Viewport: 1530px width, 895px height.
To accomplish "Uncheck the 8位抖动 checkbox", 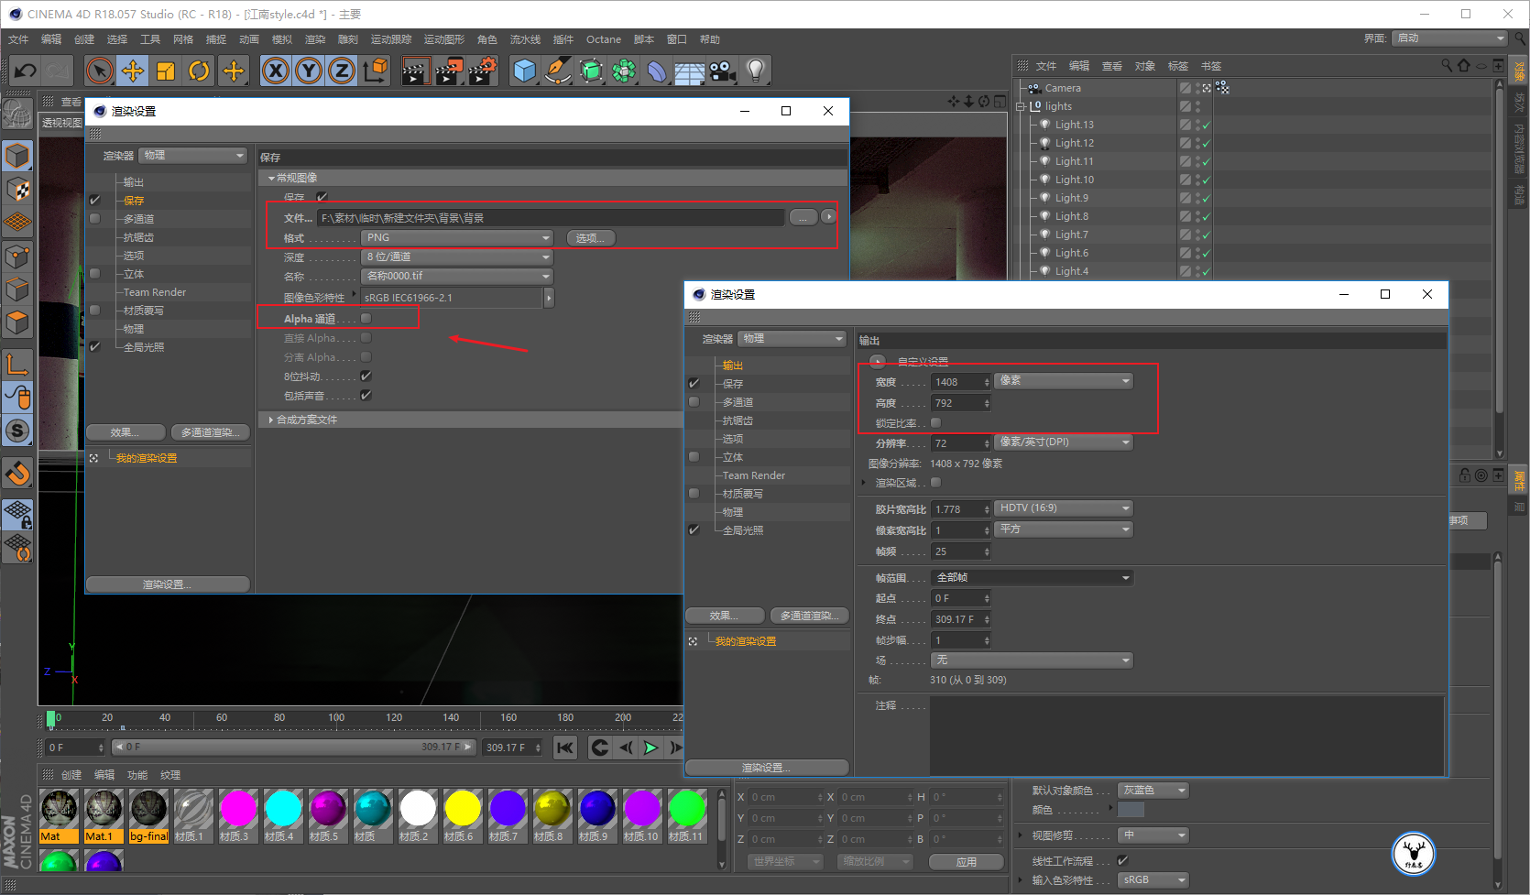I will pos(366,377).
